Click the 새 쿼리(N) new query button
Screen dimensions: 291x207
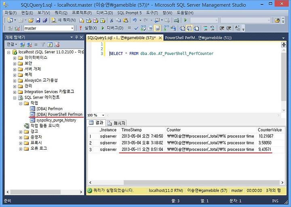[64, 20]
